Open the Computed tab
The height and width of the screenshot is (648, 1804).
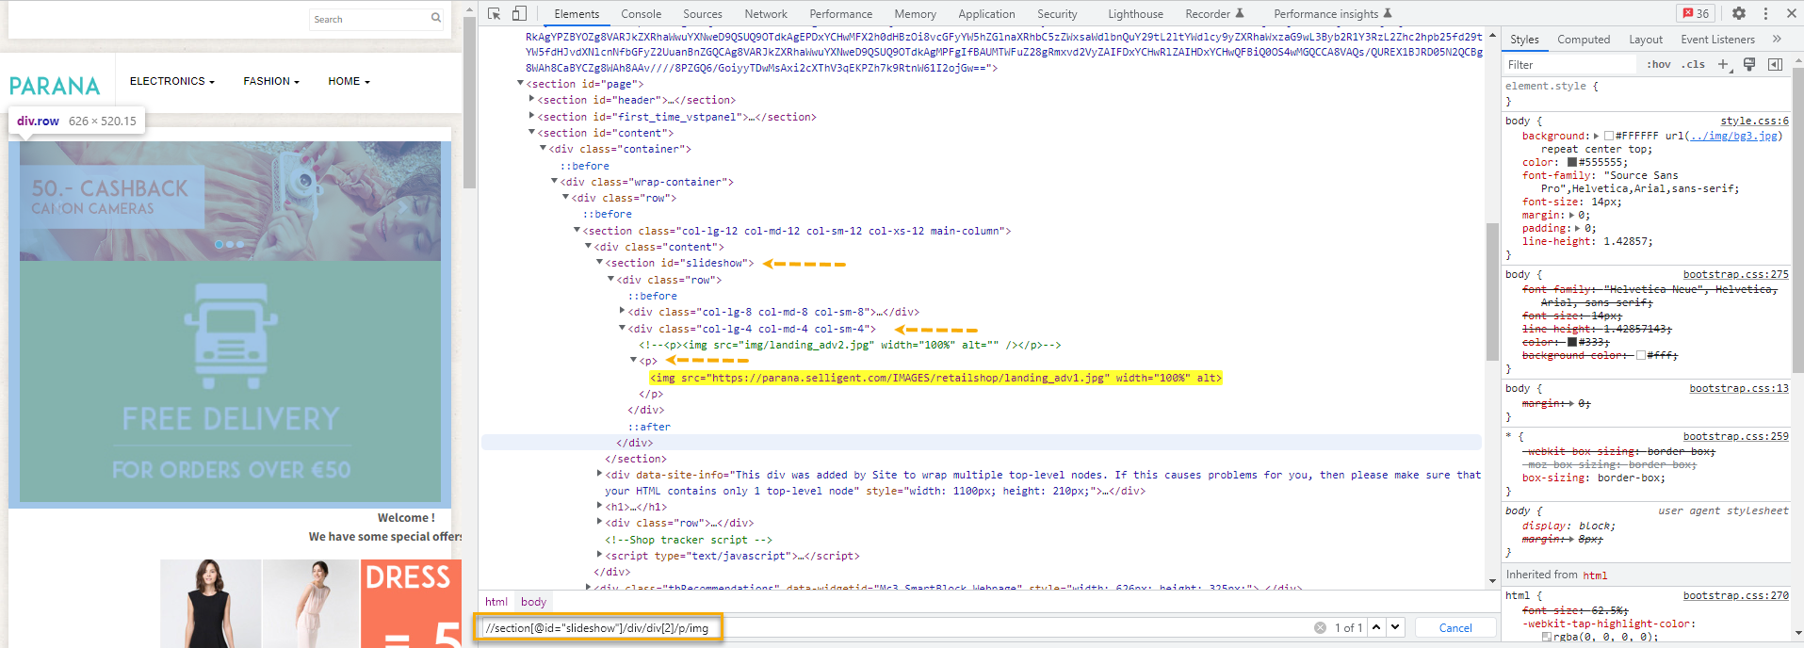tap(1583, 40)
